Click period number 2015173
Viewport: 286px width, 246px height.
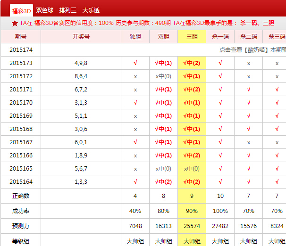click(21, 63)
